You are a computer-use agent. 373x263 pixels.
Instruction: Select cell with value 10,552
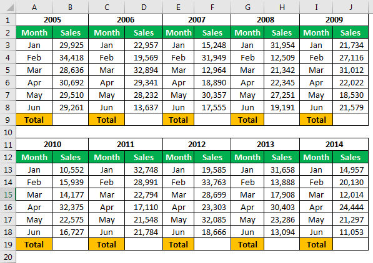tap(70, 170)
